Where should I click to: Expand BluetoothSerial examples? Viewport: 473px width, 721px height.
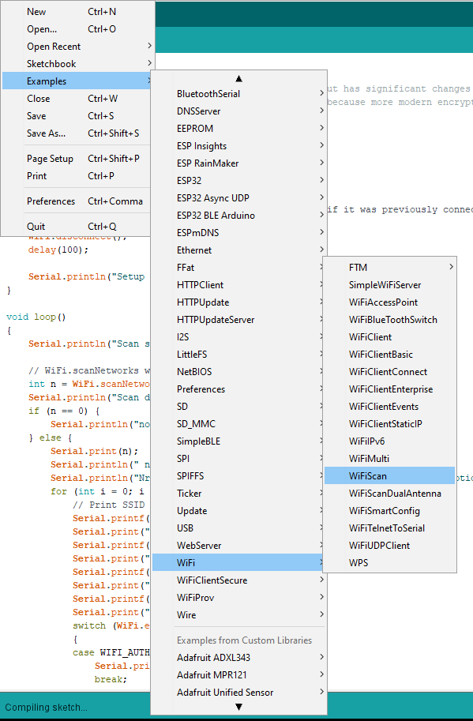click(x=238, y=94)
